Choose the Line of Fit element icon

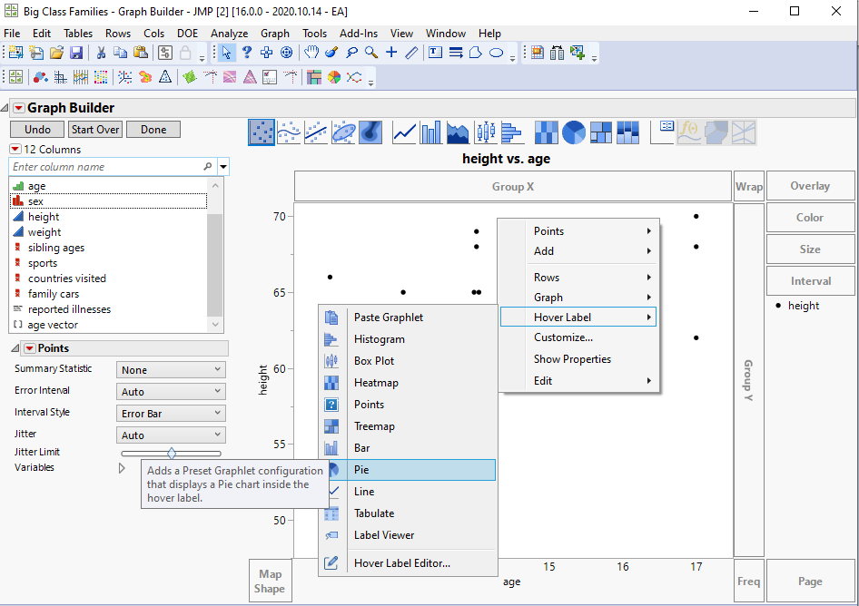click(316, 133)
